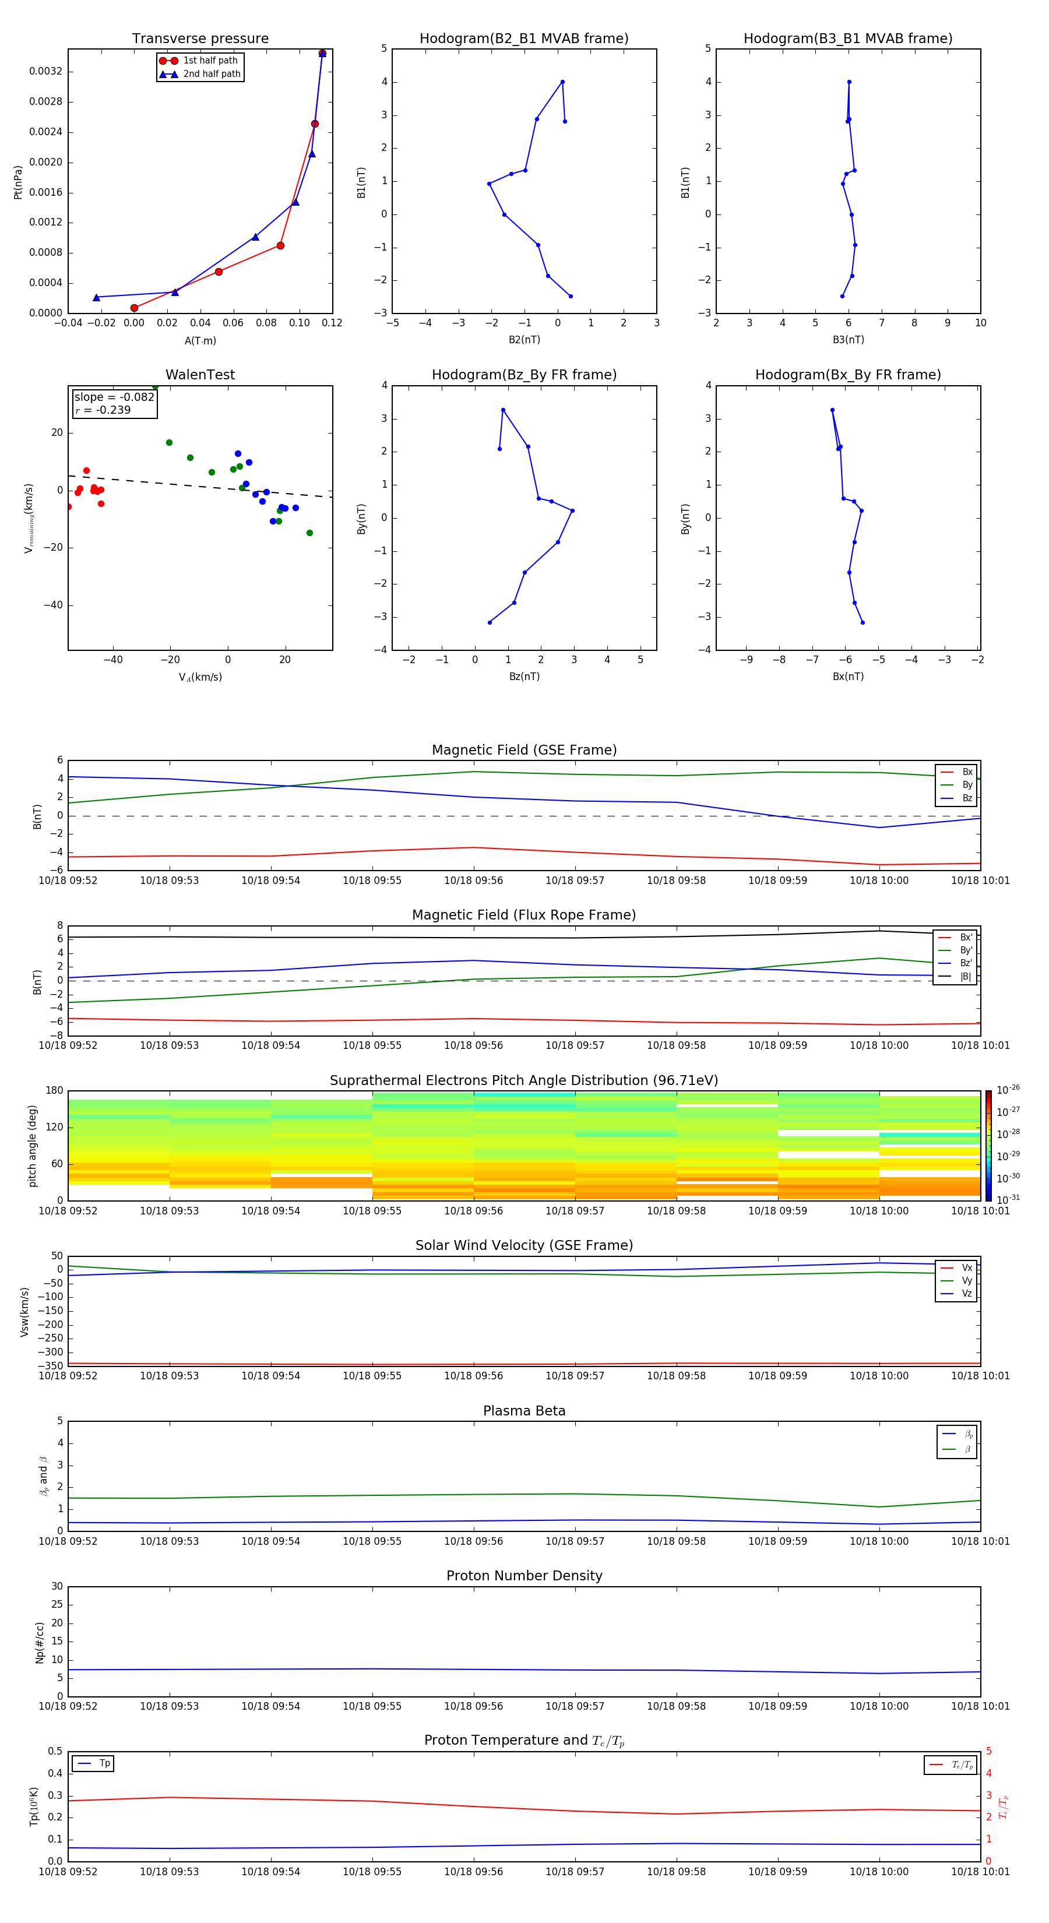Image resolution: width=1049 pixels, height=1923 pixels.
Task: Click the 'Plasma Beta' panel title
Action: 524,1411
